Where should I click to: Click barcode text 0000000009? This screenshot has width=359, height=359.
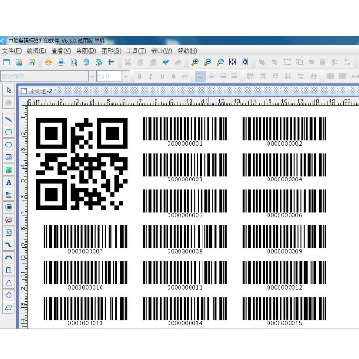(x=285, y=251)
